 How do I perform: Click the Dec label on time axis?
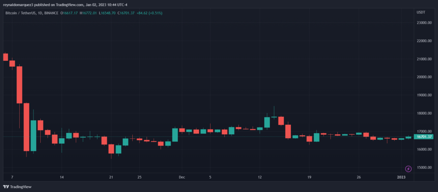coord(182,177)
